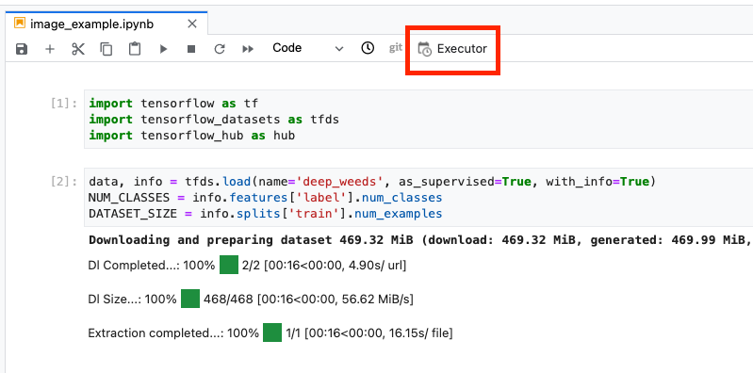The width and height of the screenshot is (753, 373).
Task: Restart the kernel and run all cells
Action: click(x=248, y=49)
